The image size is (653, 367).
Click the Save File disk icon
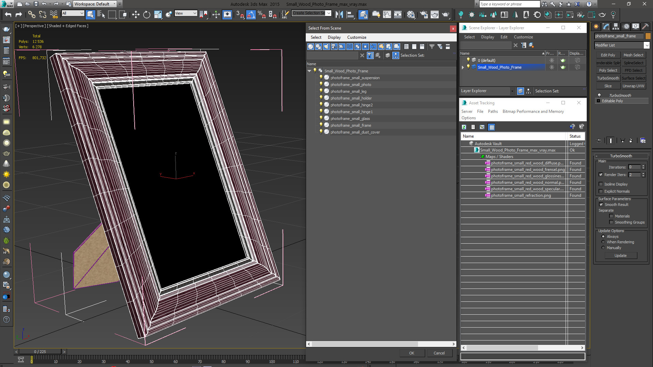(36, 4)
